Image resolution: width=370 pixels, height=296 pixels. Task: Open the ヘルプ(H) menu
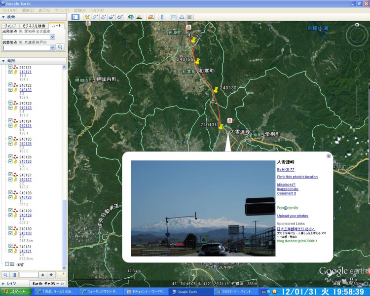(97, 10)
